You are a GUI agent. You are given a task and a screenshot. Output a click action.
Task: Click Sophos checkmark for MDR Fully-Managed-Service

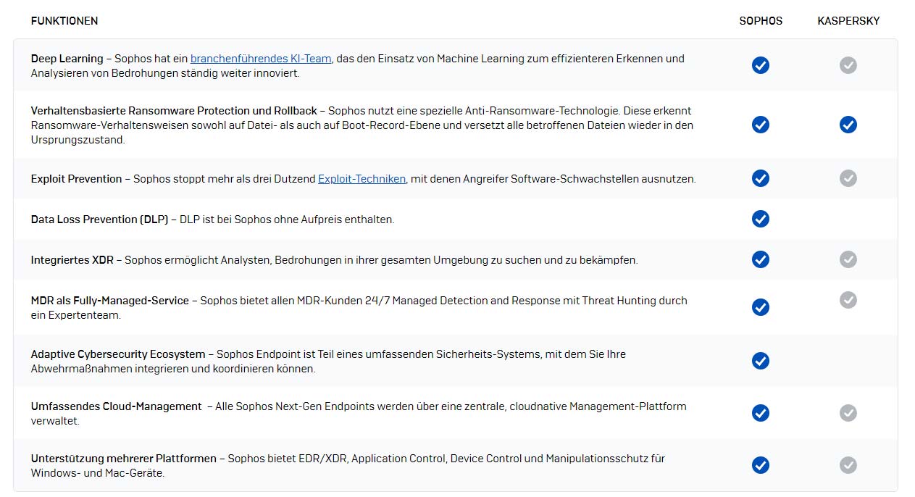pos(760,307)
